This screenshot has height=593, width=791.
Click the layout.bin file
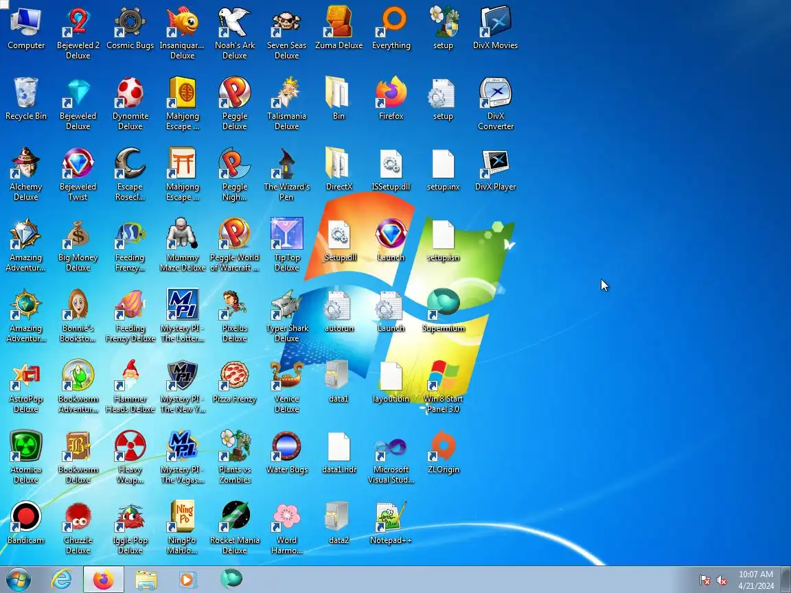pyautogui.click(x=391, y=375)
